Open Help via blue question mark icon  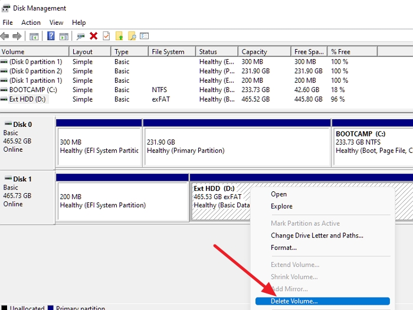click(51, 36)
